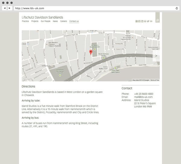Click the rectangular icon next to Twitter
Image resolution: width=181 pixels, height=164 pixels.
[x=151, y=21]
